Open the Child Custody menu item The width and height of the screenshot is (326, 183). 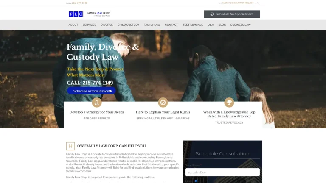tap(128, 25)
